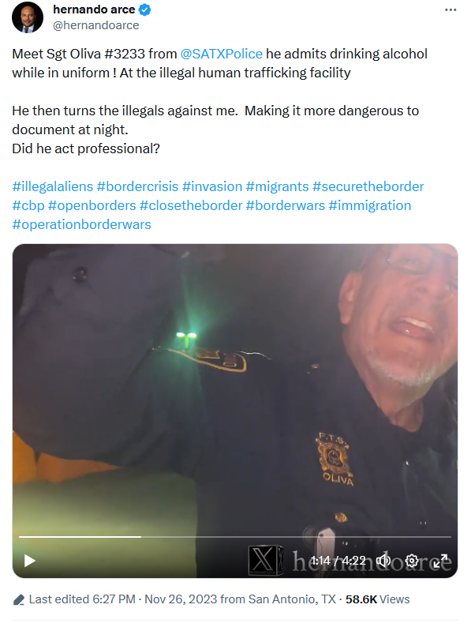471x627 pixels.
Task: Mute the video with the speaker icon
Action: (384, 561)
